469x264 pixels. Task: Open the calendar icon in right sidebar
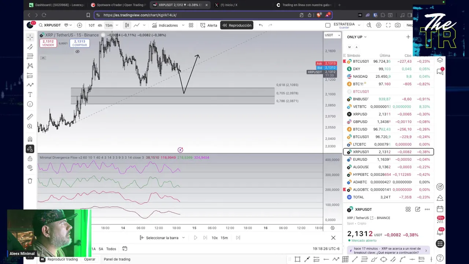pyautogui.click(x=440, y=209)
